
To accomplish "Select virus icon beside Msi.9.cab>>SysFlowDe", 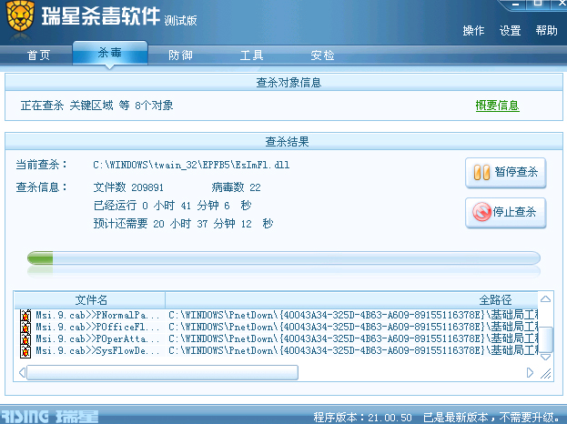I will 25,351.
